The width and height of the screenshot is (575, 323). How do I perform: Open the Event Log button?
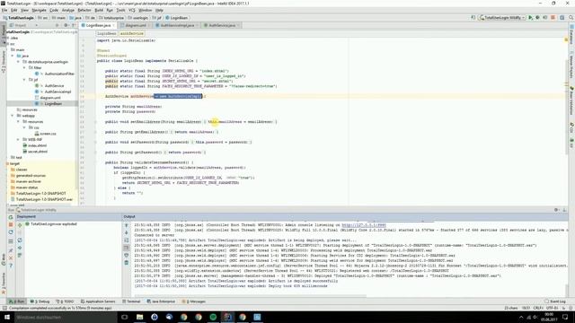pos(555,301)
